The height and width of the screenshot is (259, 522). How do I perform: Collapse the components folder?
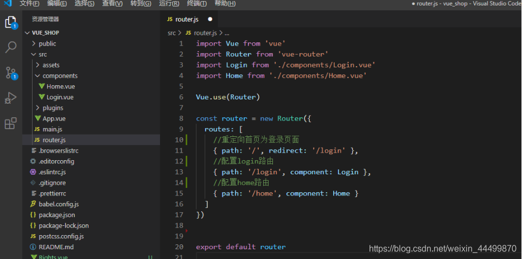pyautogui.click(x=37, y=75)
